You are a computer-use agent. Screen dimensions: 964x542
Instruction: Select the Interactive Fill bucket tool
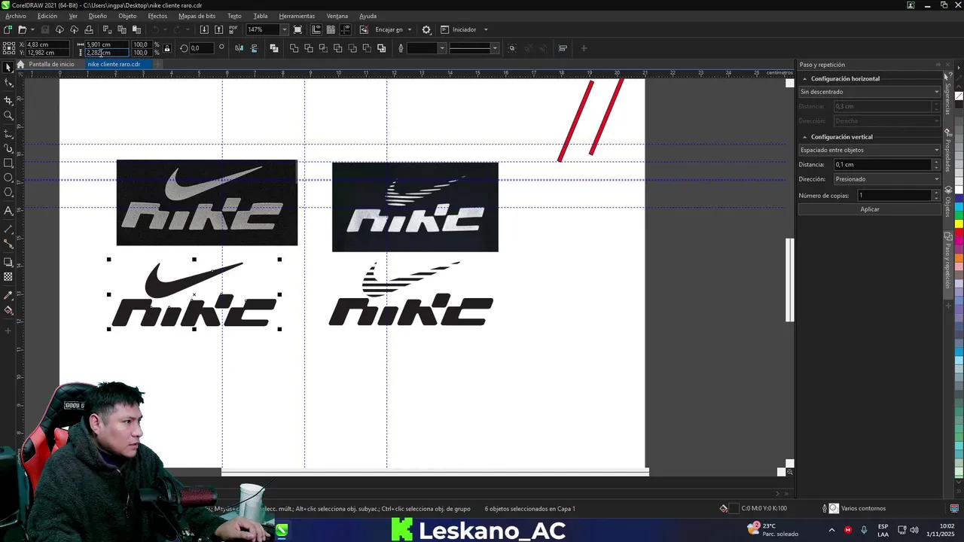coord(8,310)
